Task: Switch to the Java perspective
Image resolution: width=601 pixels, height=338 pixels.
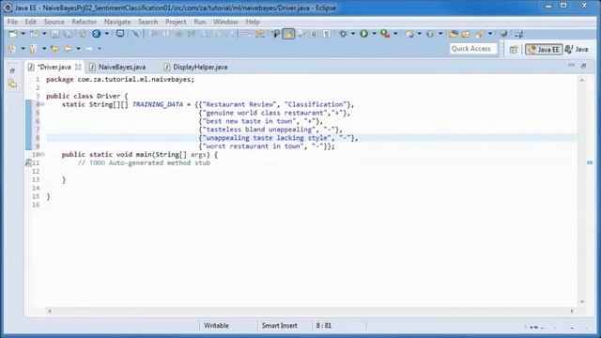Action: pos(577,49)
